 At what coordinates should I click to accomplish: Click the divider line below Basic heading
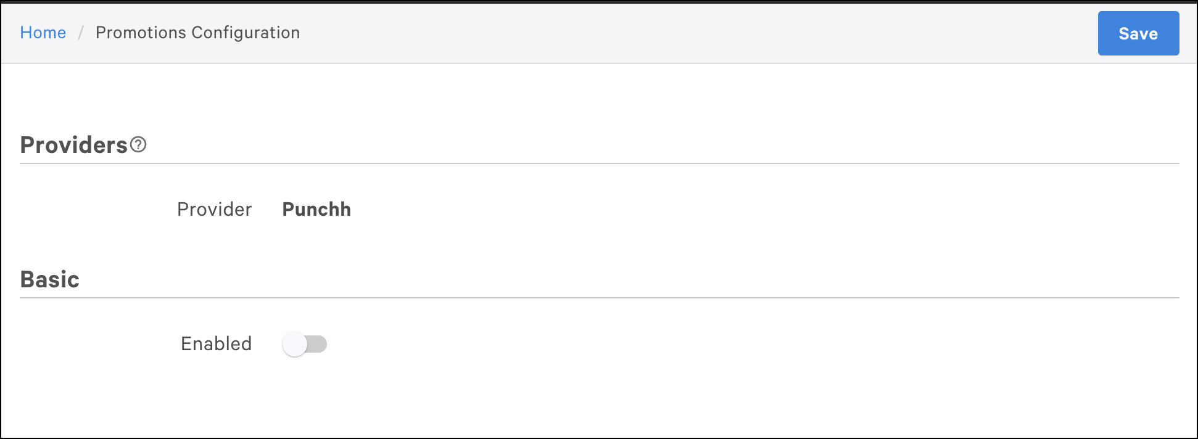(x=598, y=298)
